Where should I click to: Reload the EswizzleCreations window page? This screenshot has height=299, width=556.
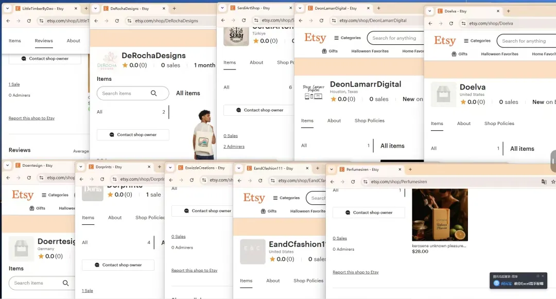pos(192,180)
